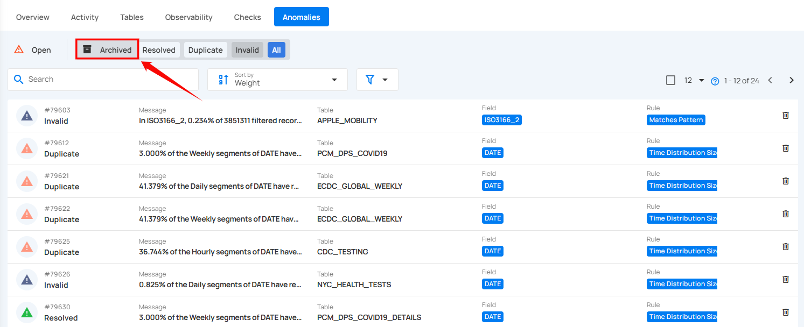
Task: Delete anomaly #79622
Action: [786, 214]
